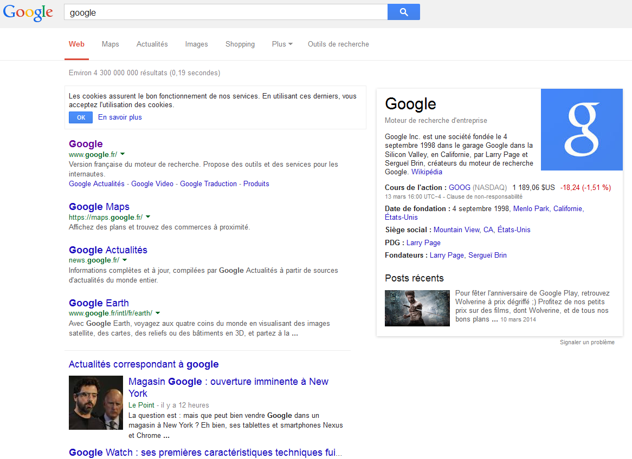Switch to the Actualités tab
Screen dimensions: 632x459
tap(152, 44)
